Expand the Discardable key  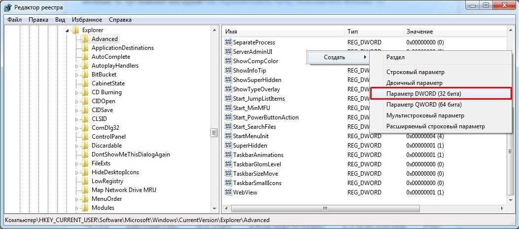tap(77, 146)
